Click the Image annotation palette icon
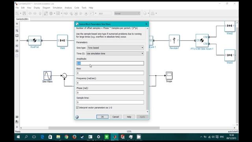 pos(17,51)
